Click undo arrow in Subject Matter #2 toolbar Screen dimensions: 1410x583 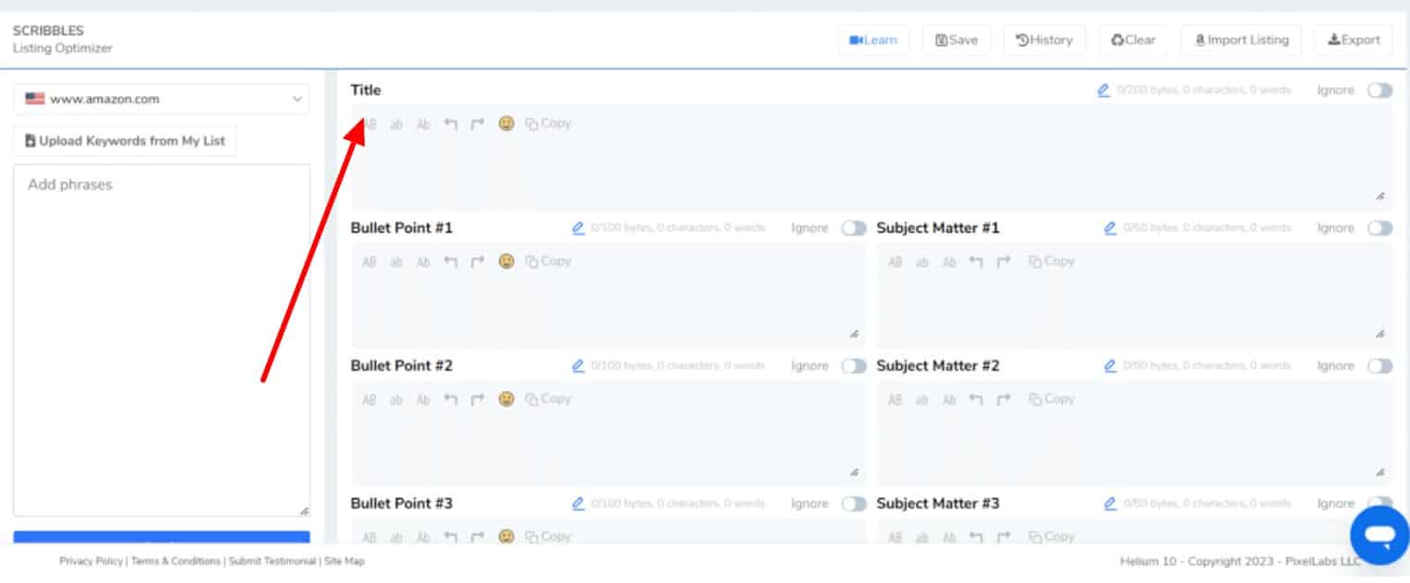pos(977,399)
